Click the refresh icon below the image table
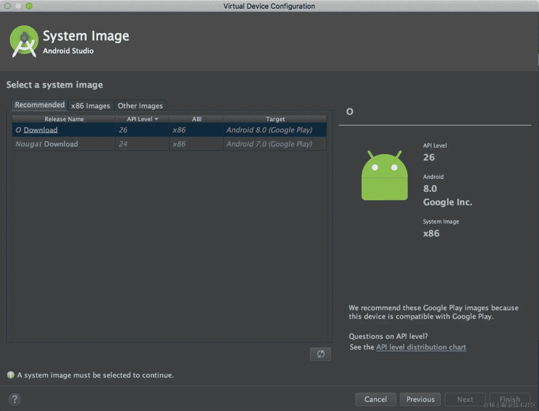The image size is (539, 411). 320,354
